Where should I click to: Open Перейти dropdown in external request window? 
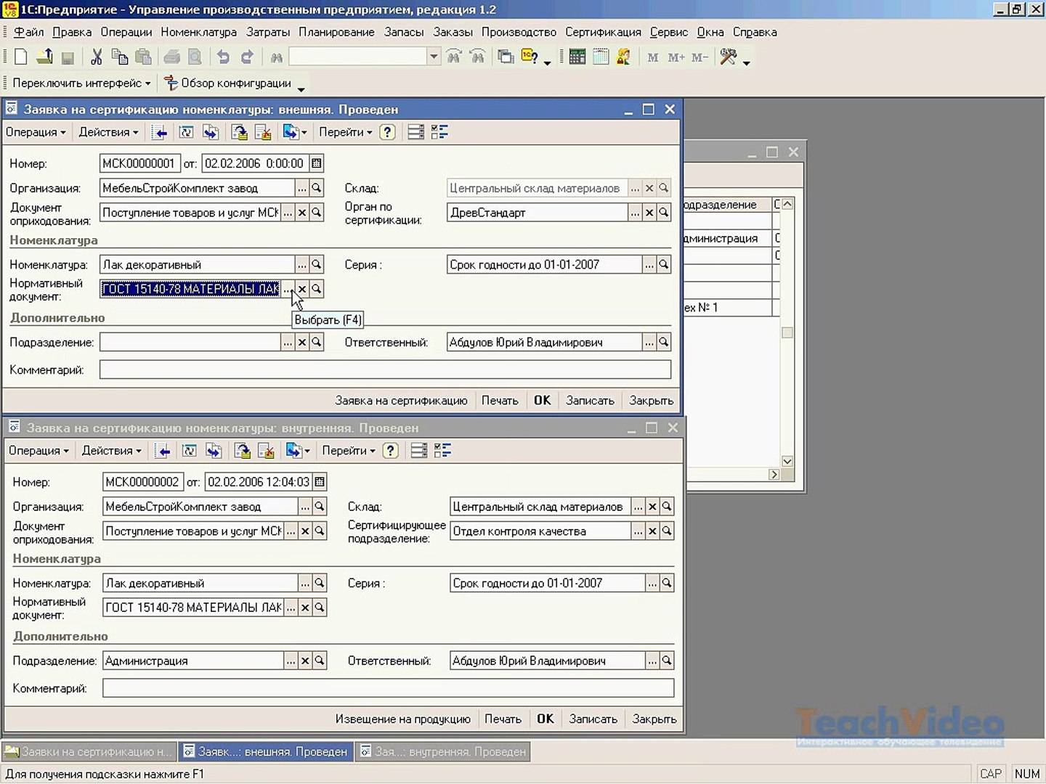[x=346, y=132]
